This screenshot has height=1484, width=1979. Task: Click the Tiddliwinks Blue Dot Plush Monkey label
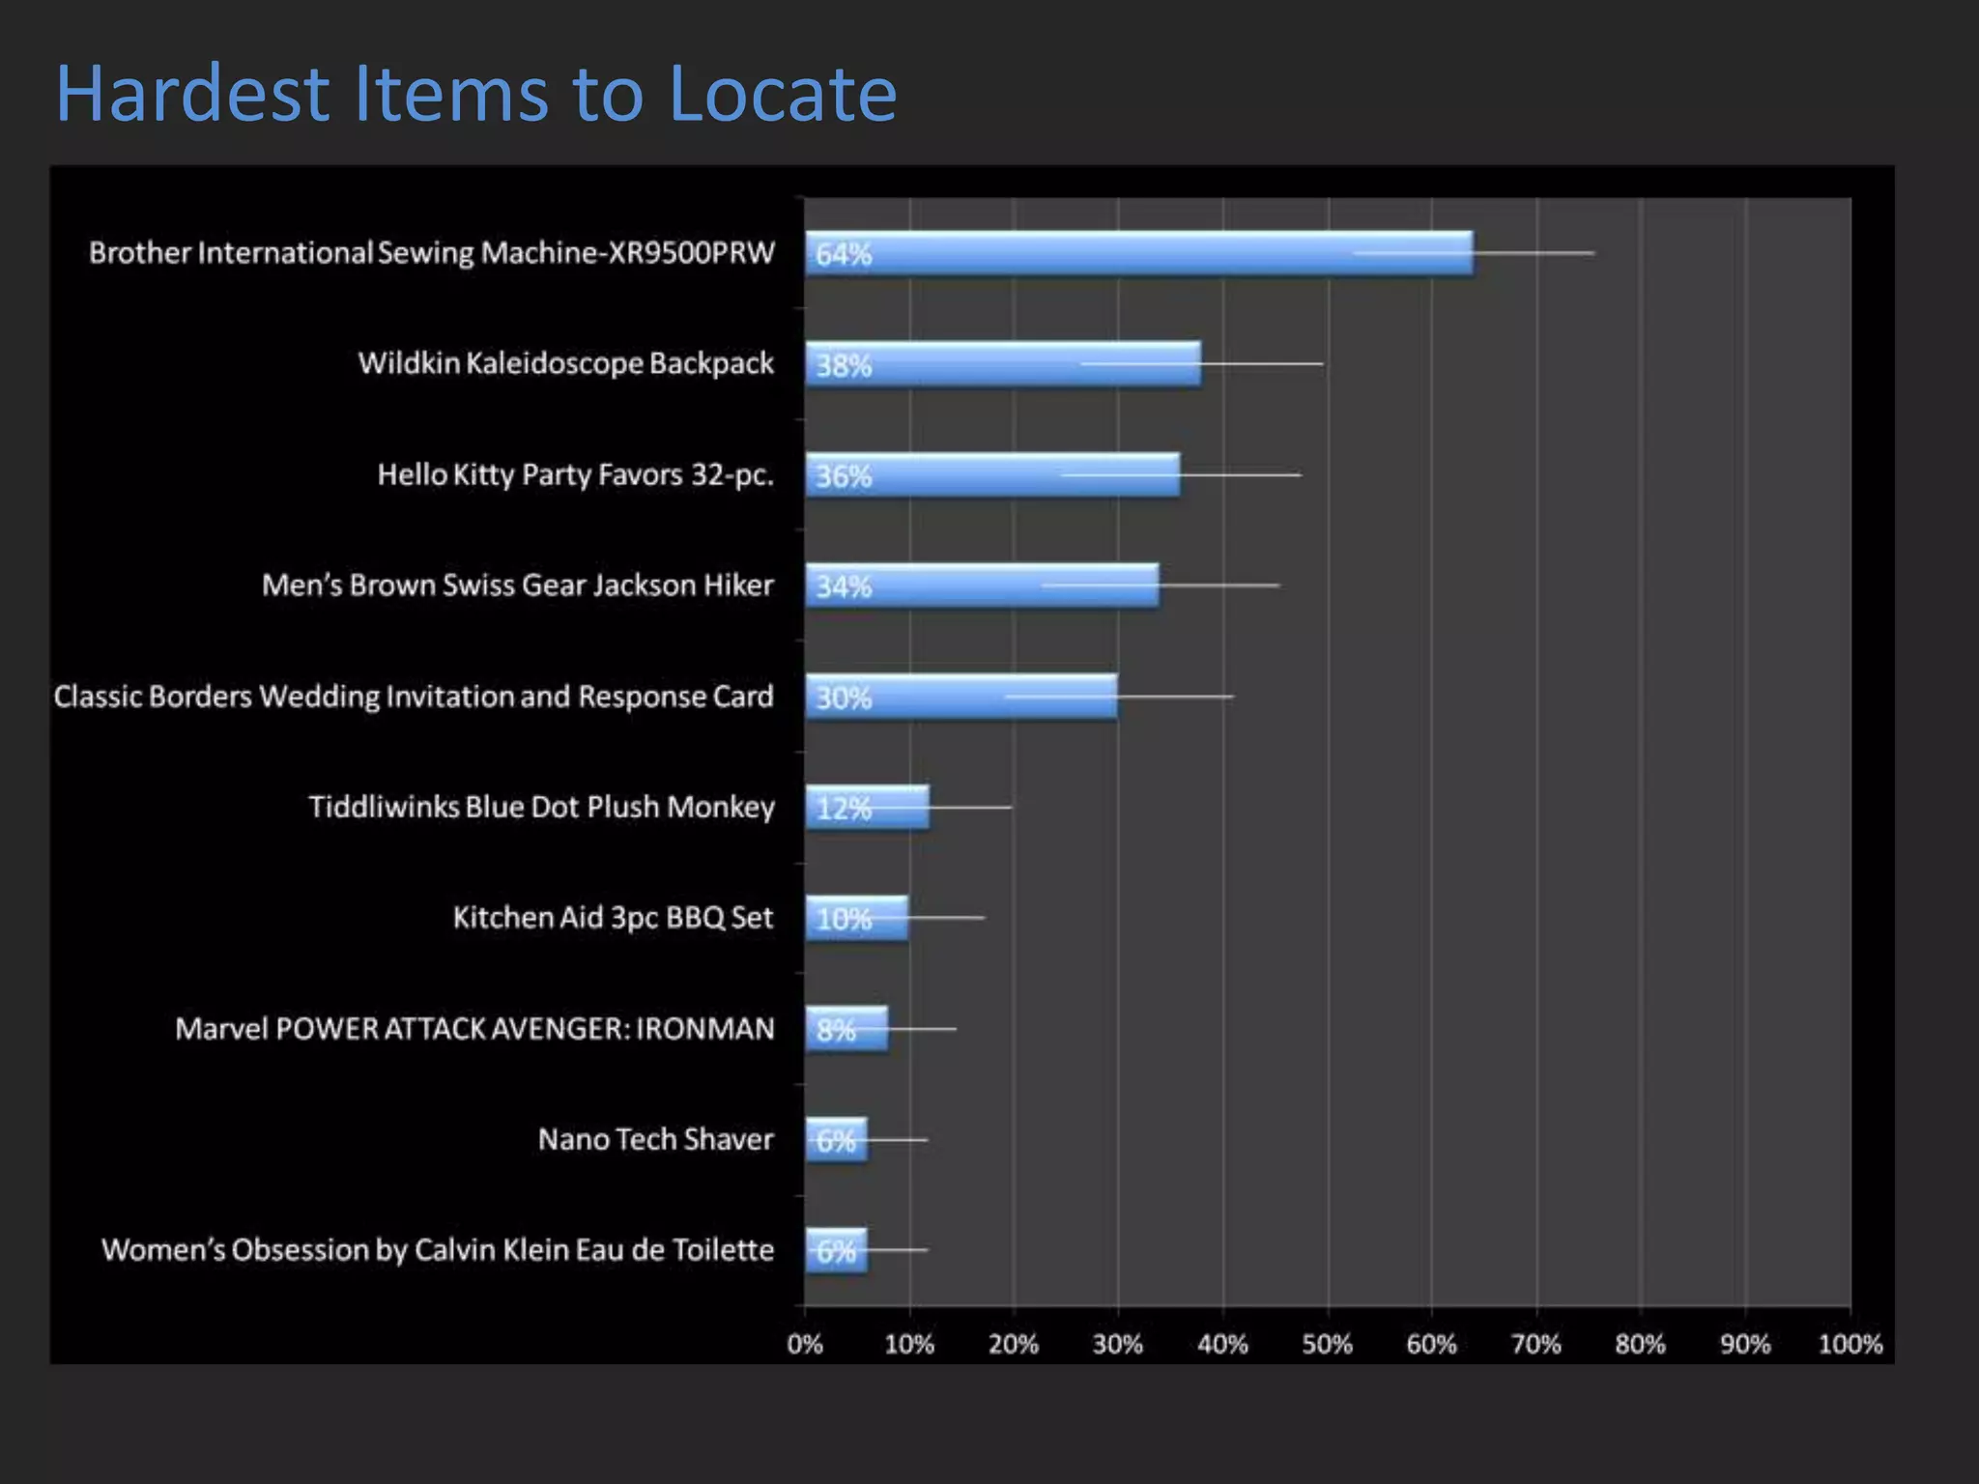(x=542, y=807)
